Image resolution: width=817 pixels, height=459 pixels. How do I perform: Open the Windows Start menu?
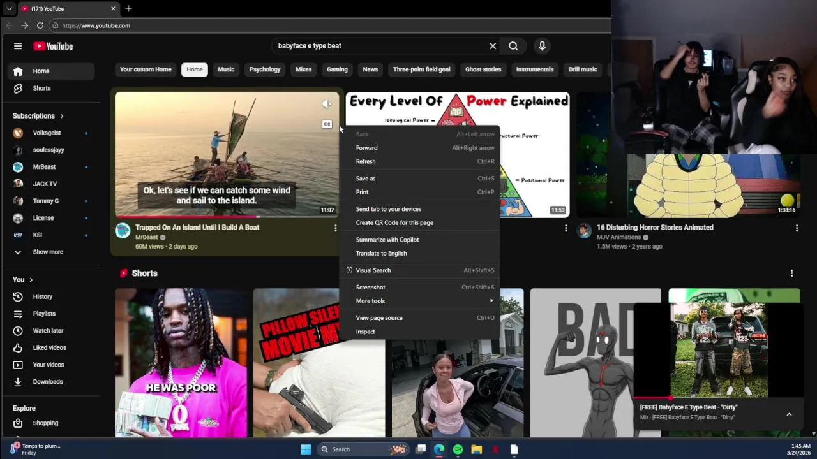pos(306,449)
